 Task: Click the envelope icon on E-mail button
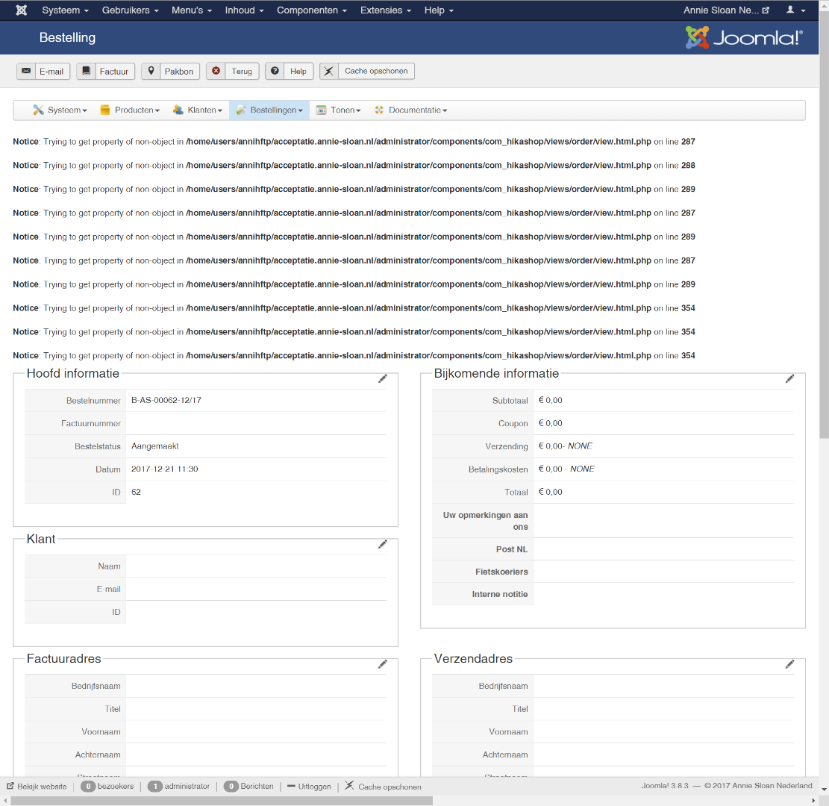[x=26, y=71]
